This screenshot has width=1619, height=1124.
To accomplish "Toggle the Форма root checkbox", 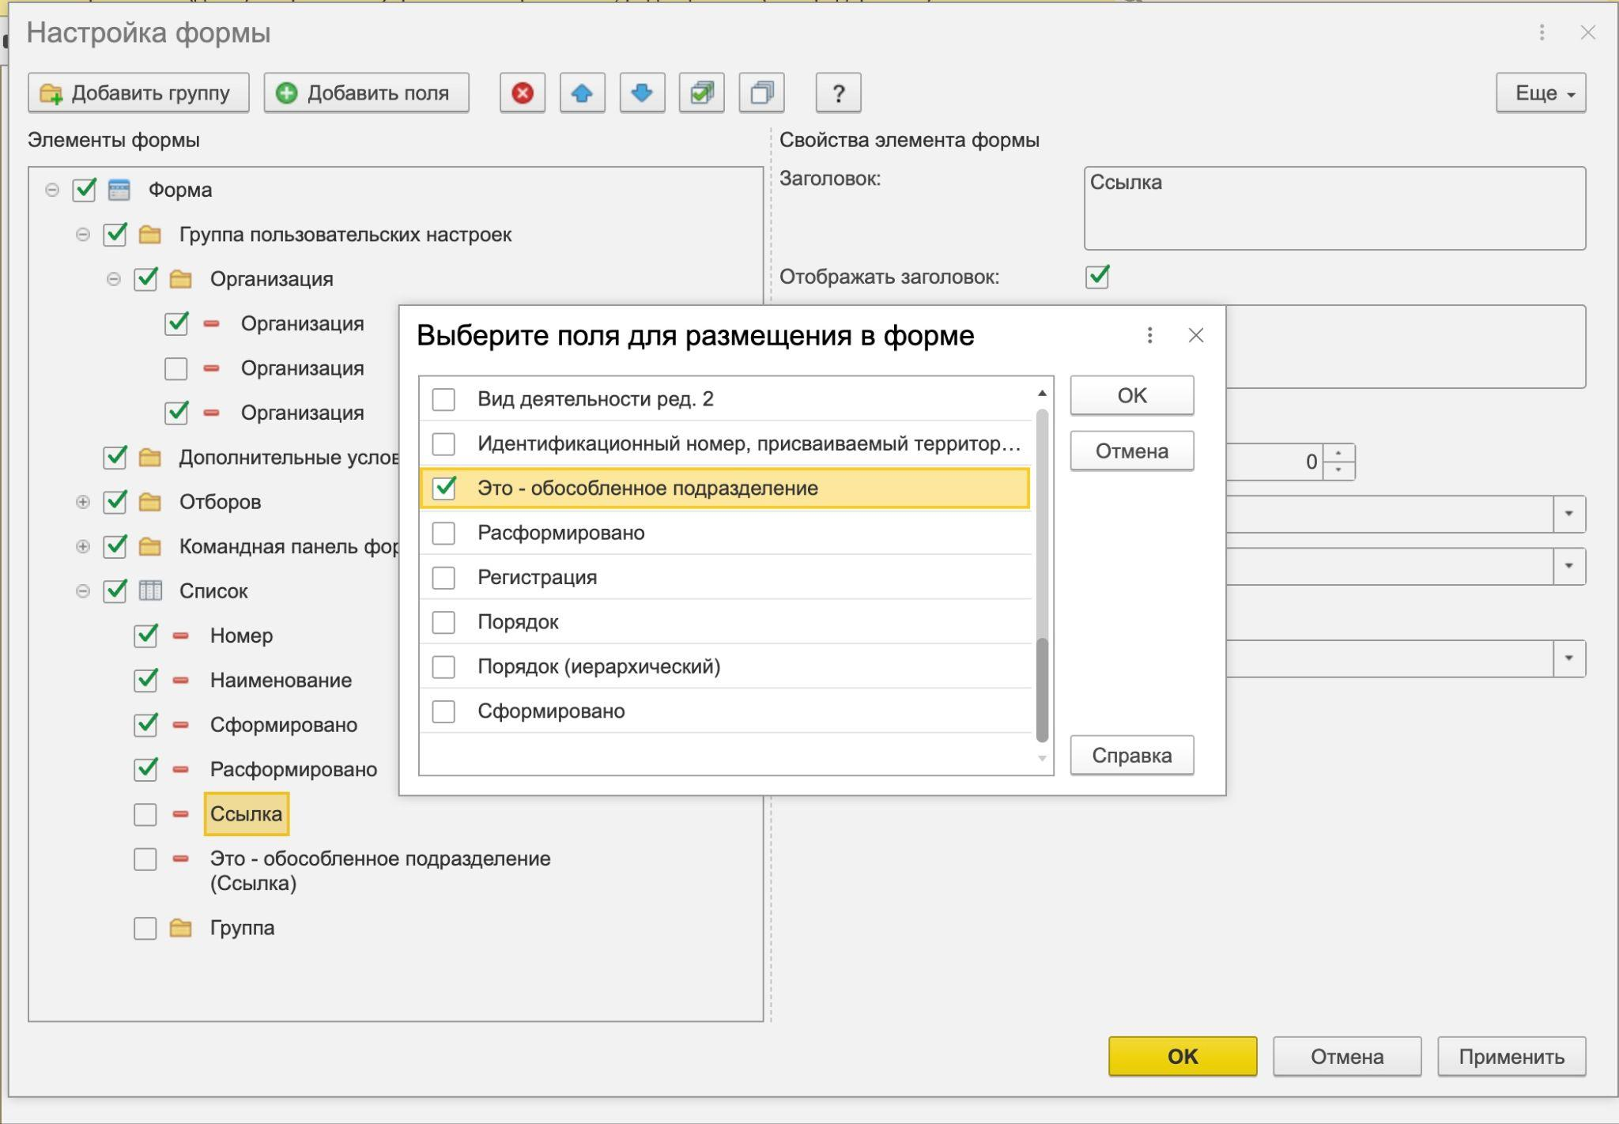I will (x=84, y=190).
